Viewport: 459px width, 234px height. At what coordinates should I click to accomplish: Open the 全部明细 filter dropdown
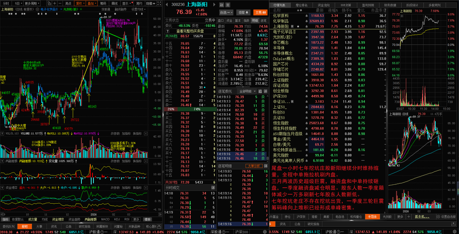click(247, 91)
